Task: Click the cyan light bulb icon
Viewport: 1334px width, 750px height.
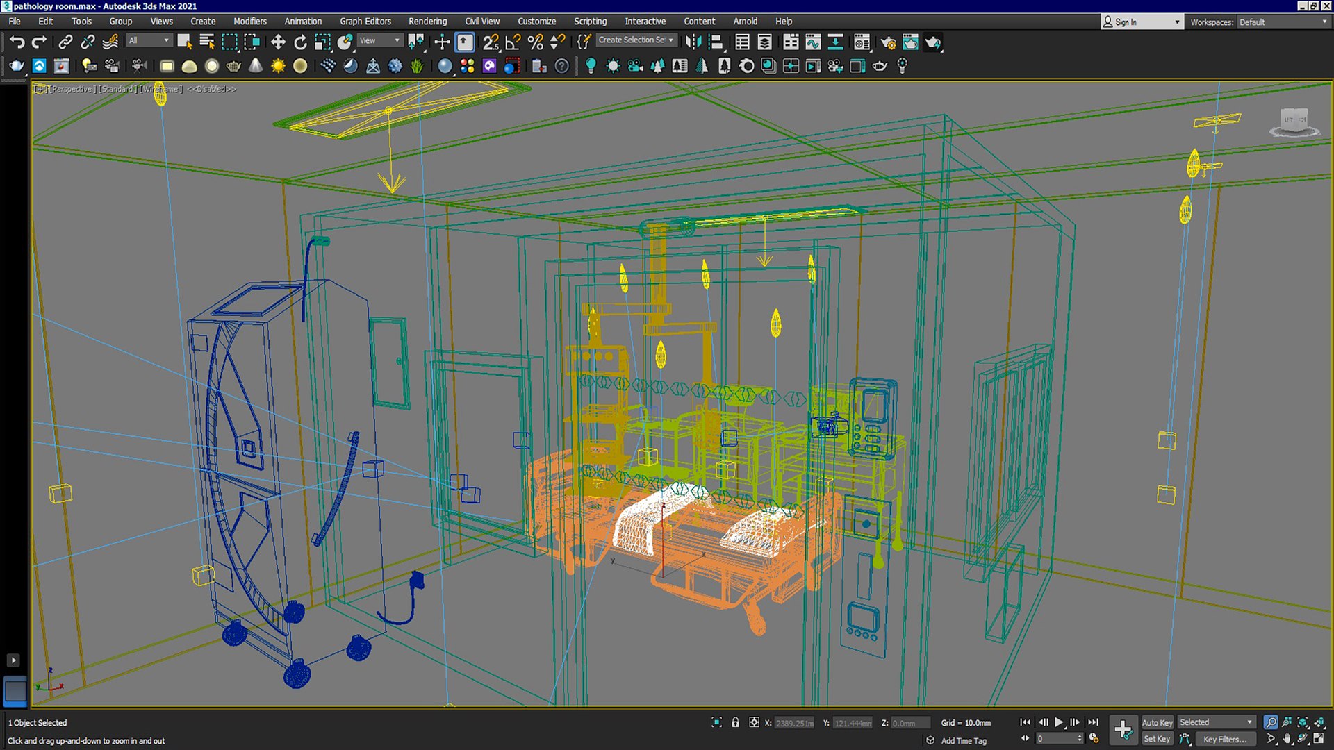Action: point(591,66)
